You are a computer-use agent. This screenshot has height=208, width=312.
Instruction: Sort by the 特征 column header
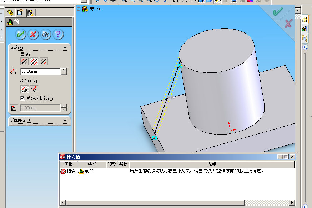tap(92, 164)
